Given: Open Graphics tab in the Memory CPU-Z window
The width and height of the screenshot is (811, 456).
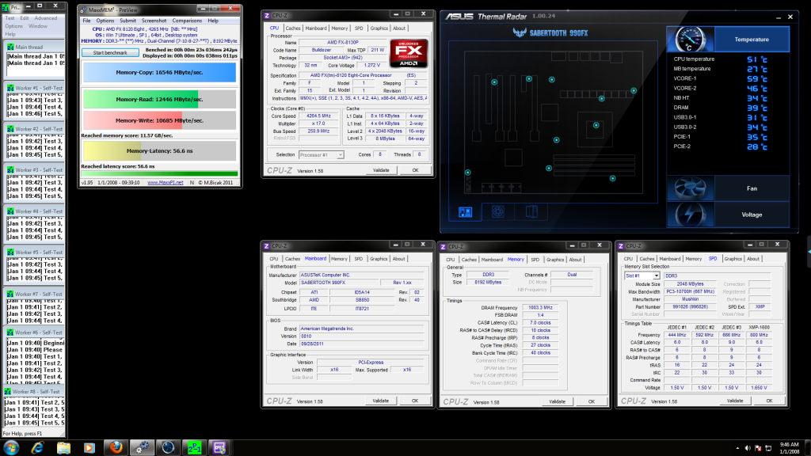Looking at the screenshot, I should (x=555, y=259).
